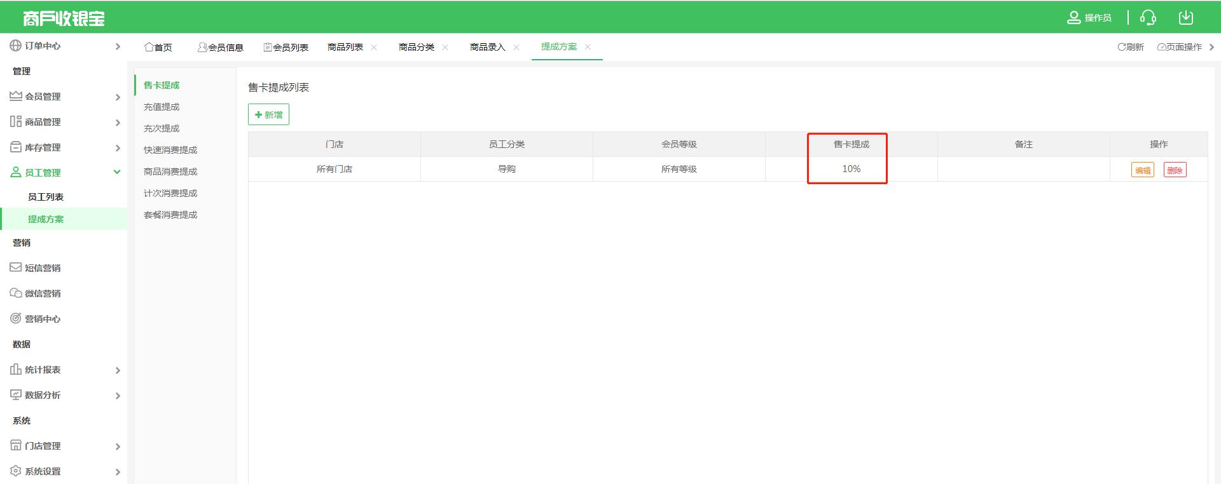Open 短信营销 from the sidebar

[42, 268]
